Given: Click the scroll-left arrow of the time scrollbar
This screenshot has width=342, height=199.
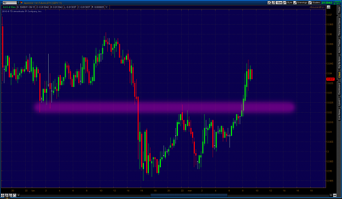Looking at the screenshot, I should tap(18, 195).
